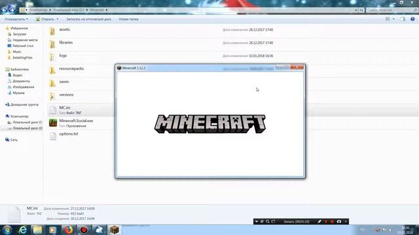Launch Internet Explorer from the taskbar
This screenshot has height=235, width=419.
[x=23, y=230]
